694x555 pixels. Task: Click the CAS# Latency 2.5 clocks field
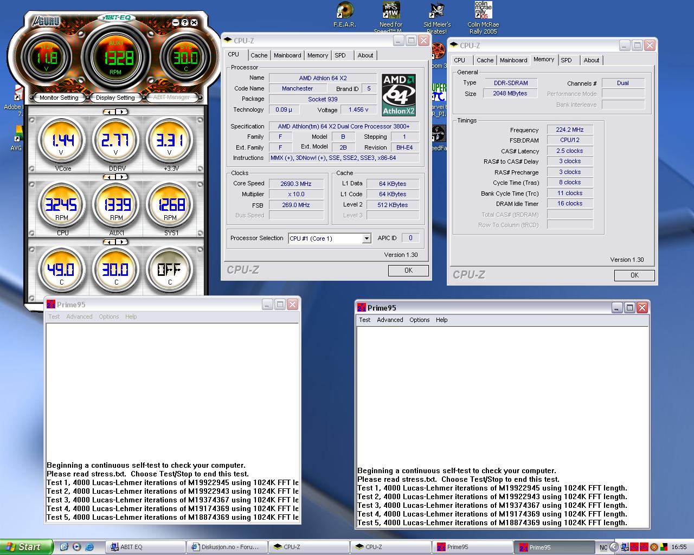point(570,151)
